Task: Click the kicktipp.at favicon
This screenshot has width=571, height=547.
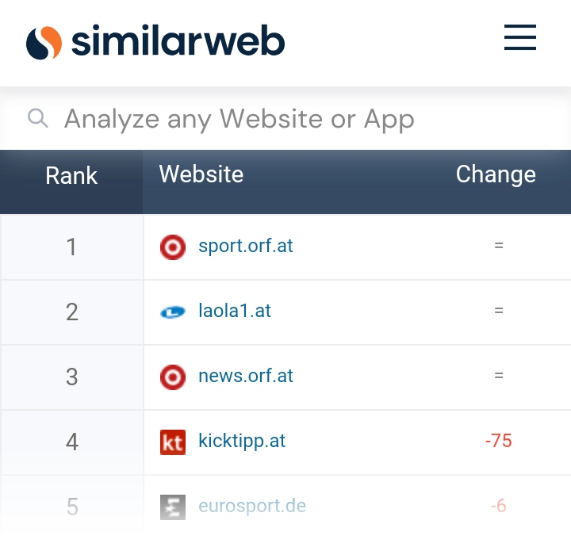Action: pos(172,442)
